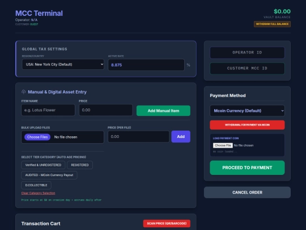Open the Region/Country tax dropdown

[x=63, y=64]
